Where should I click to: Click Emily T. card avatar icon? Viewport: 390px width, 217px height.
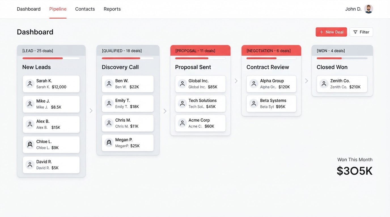[109, 103]
